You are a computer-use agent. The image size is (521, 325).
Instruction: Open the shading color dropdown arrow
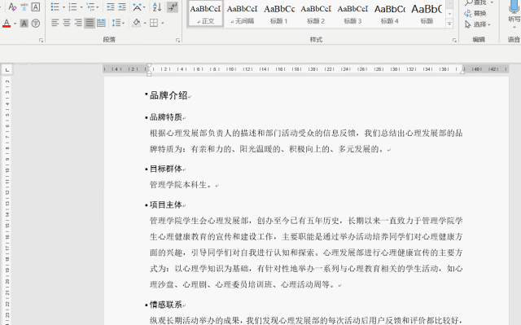pyautogui.click(x=145, y=23)
